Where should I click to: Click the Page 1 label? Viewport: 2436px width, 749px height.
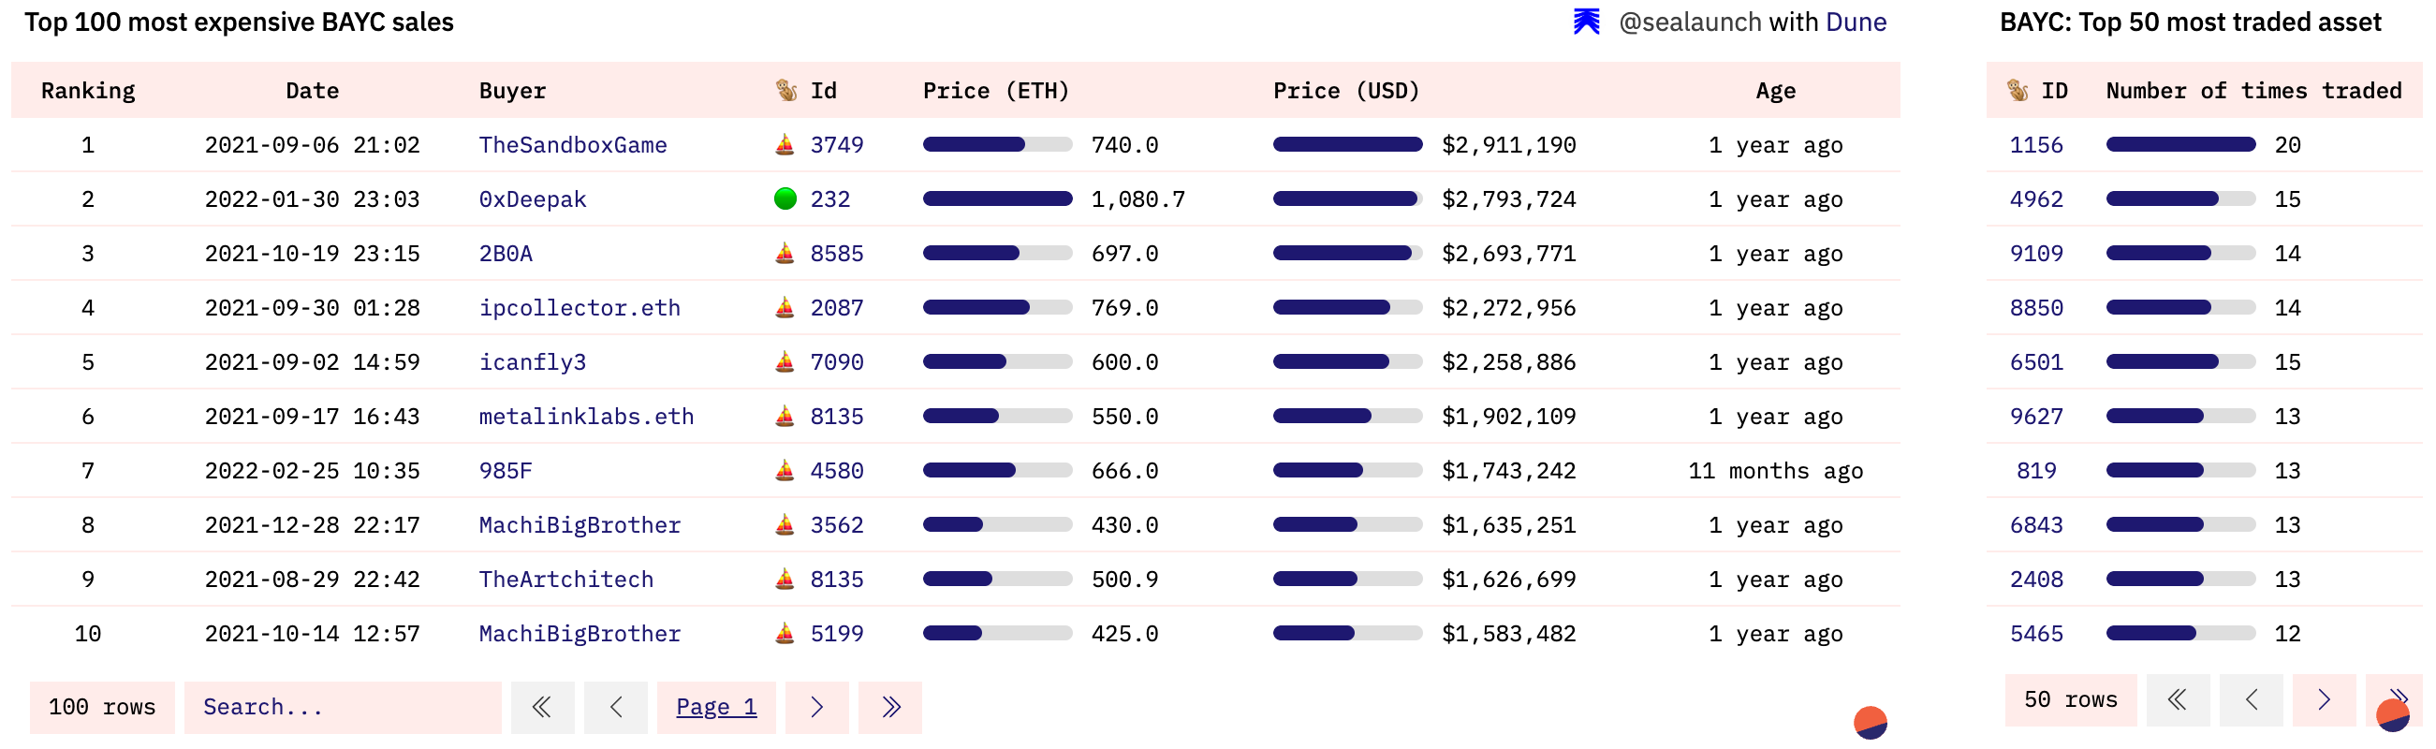(x=716, y=707)
